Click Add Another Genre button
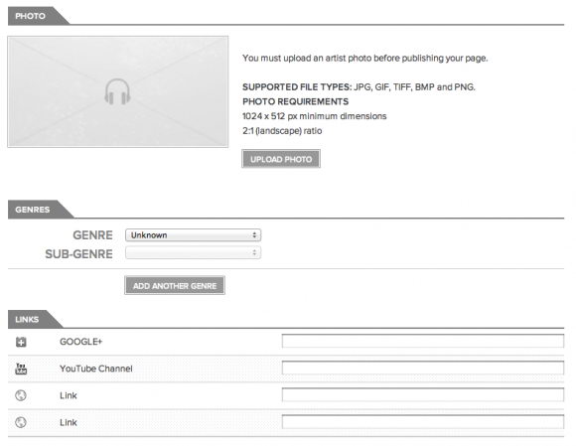The width and height of the screenshot is (576, 446). 175,285
